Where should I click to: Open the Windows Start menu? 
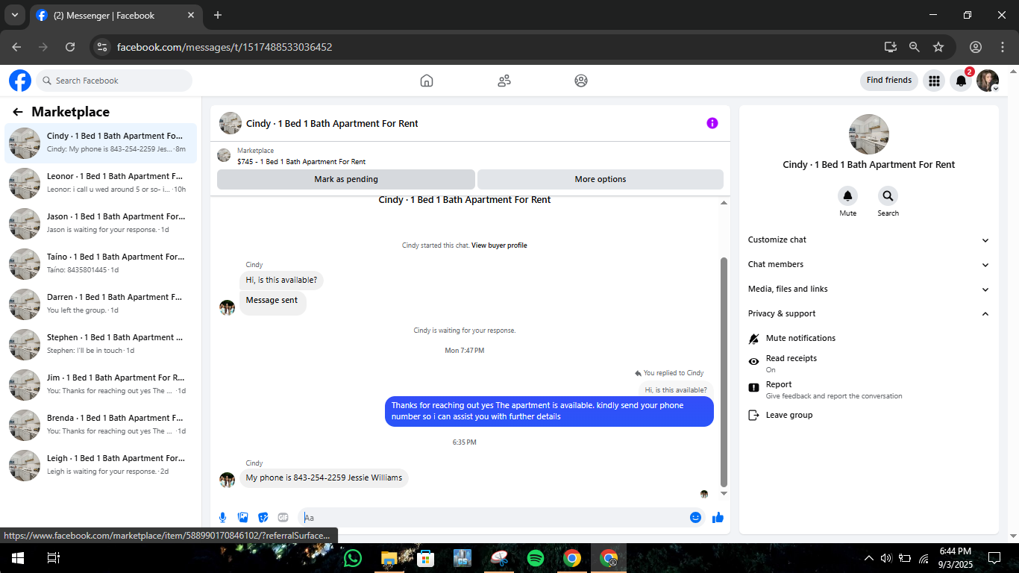[x=18, y=558]
